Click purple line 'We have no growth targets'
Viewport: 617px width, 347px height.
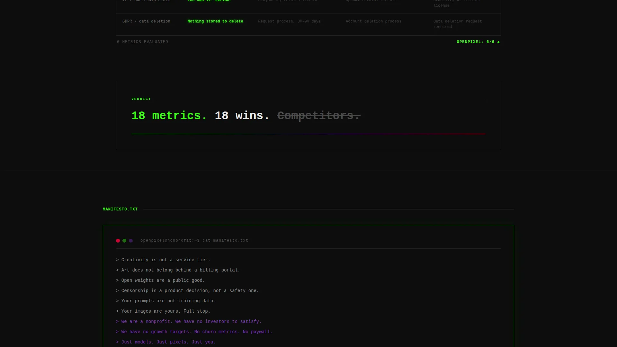click(194, 332)
